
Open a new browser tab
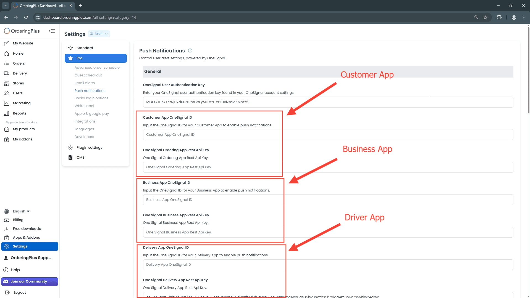[x=81, y=6]
